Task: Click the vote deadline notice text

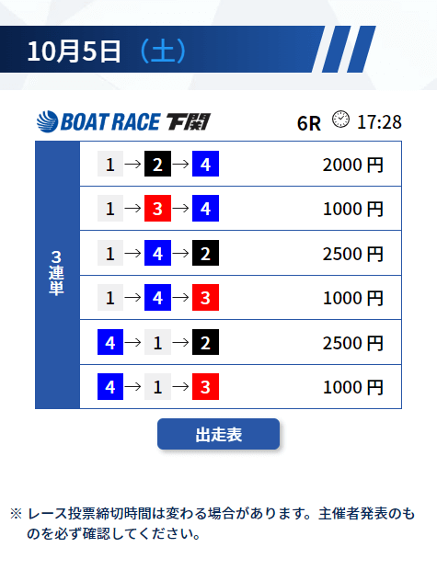Action: tap(213, 523)
